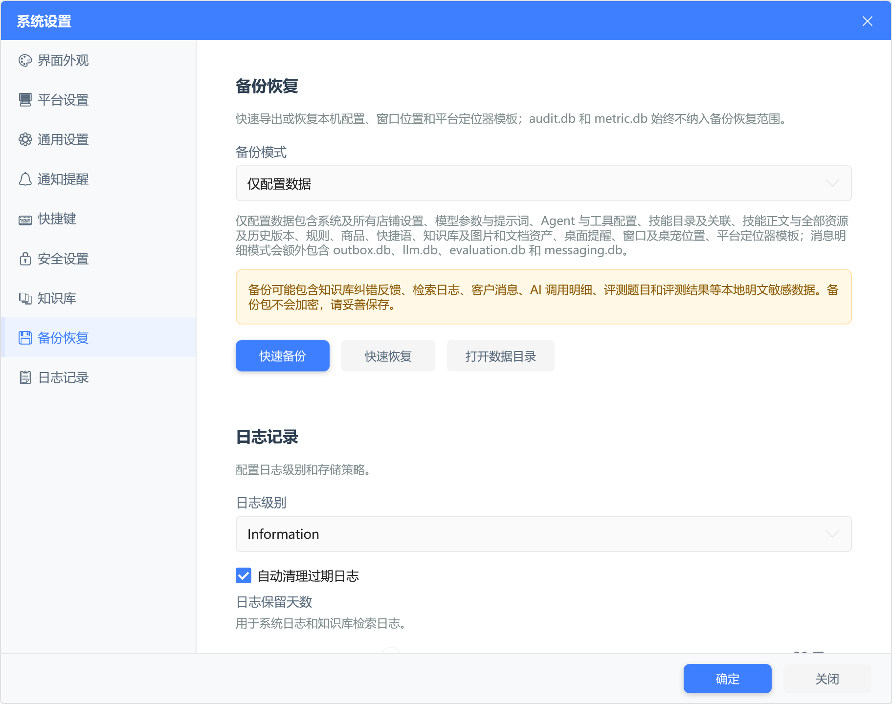This screenshot has width=892, height=704.
Task: Select the 平台设置 monitor icon in sidebar
Action: coord(25,100)
